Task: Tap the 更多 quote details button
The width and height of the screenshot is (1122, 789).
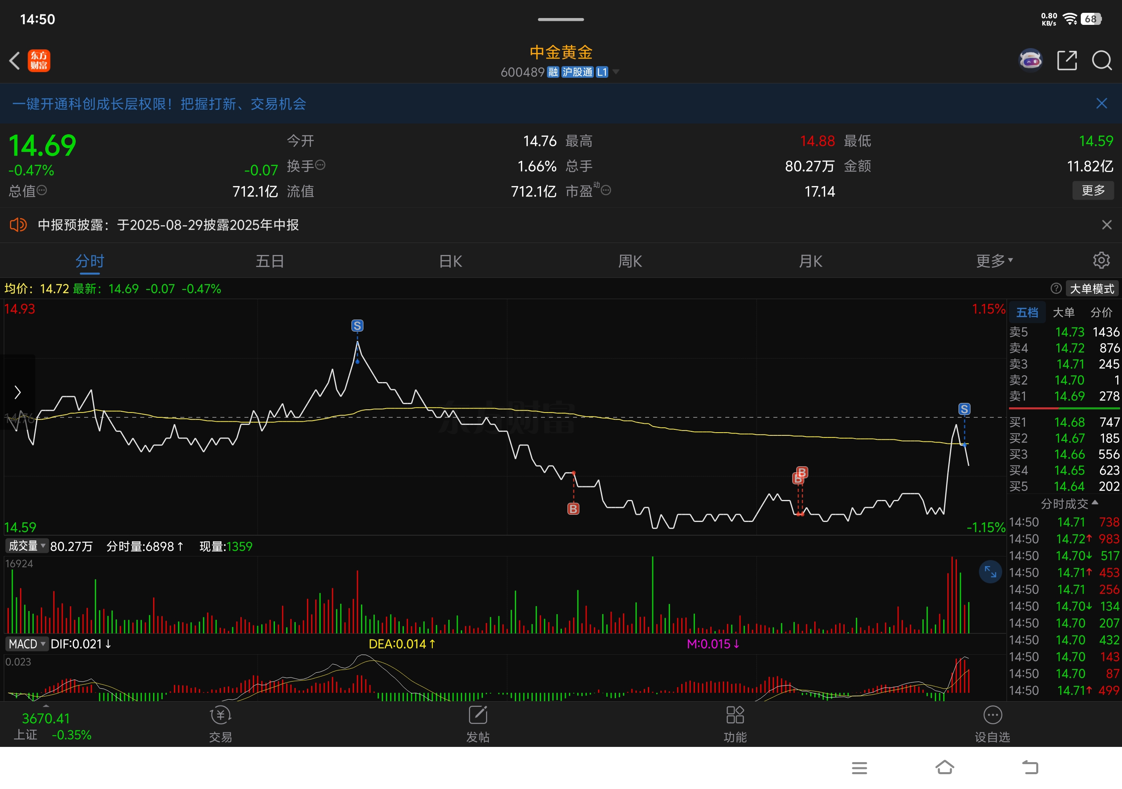Action: 1093,190
